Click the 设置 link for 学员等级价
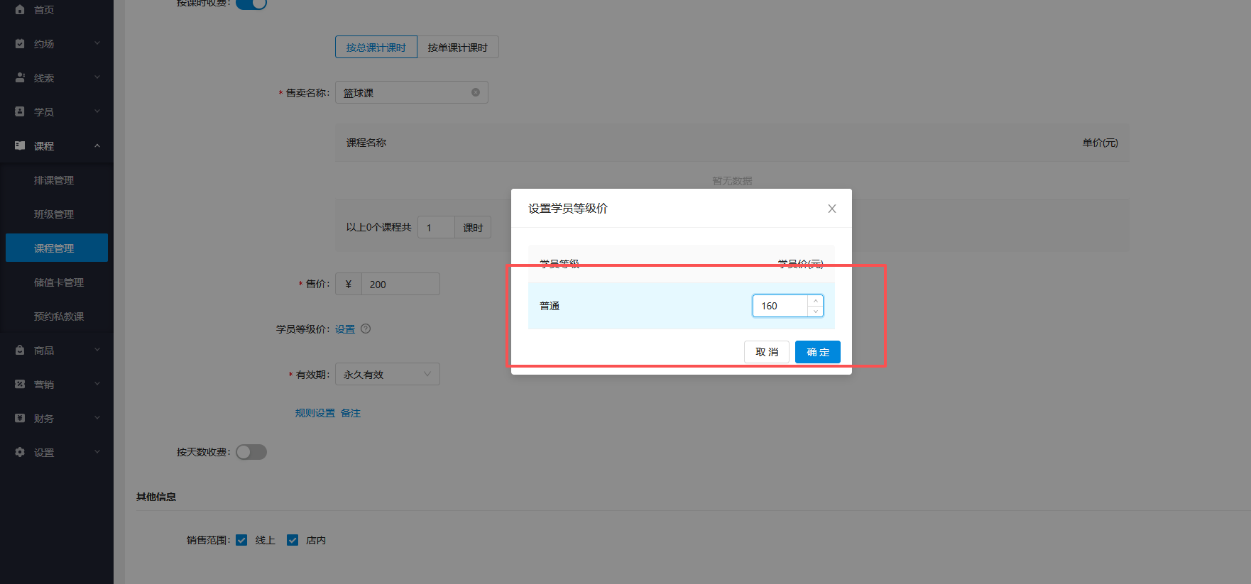The image size is (1251, 584). 345,329
